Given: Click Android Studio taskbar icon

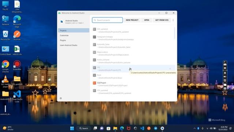Looking at the screenshot, I should pyautogui.click(x=162, y=128).
